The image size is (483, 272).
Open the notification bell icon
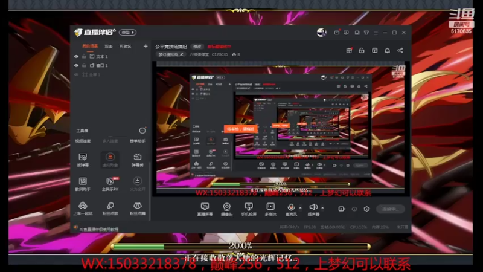387,50
